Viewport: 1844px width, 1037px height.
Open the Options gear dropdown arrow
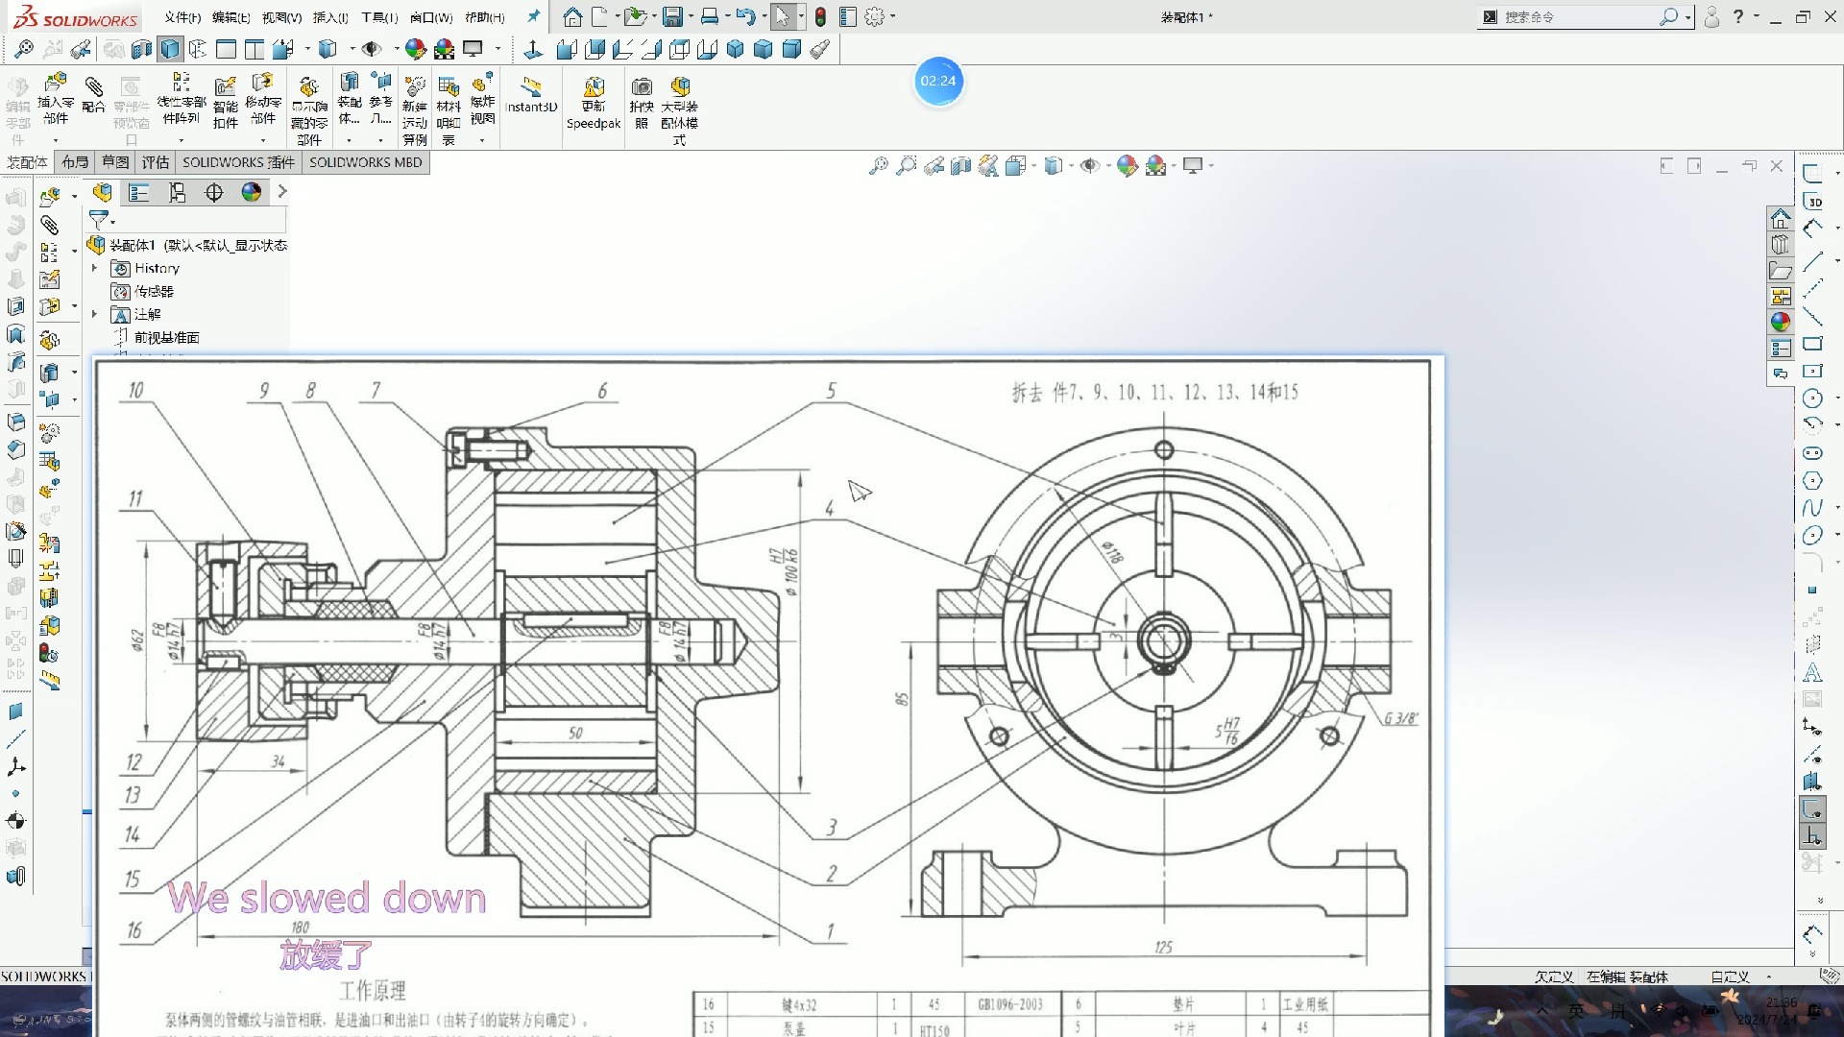point(892,16)
